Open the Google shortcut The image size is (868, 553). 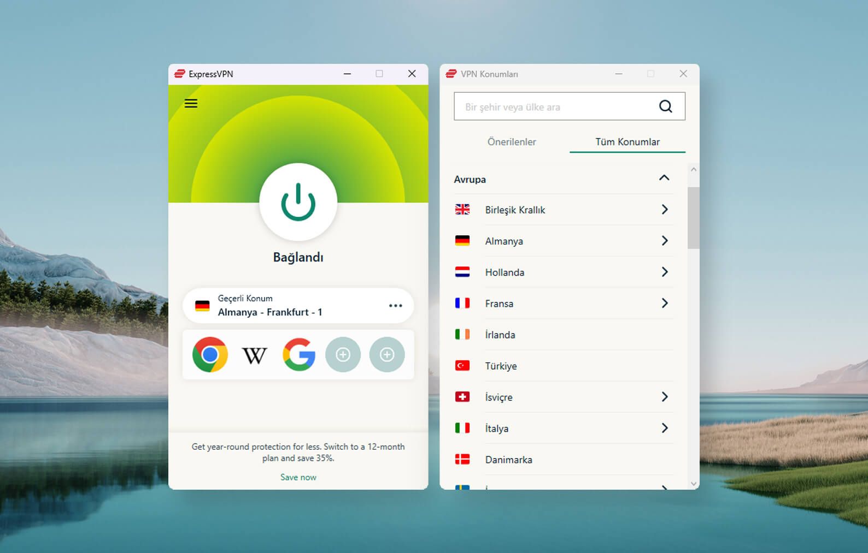(299, 355)
